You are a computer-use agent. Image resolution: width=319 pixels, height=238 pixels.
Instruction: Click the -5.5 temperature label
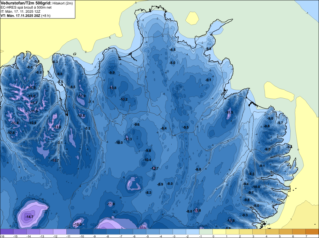pyautogui.click(x=208, y=49)
